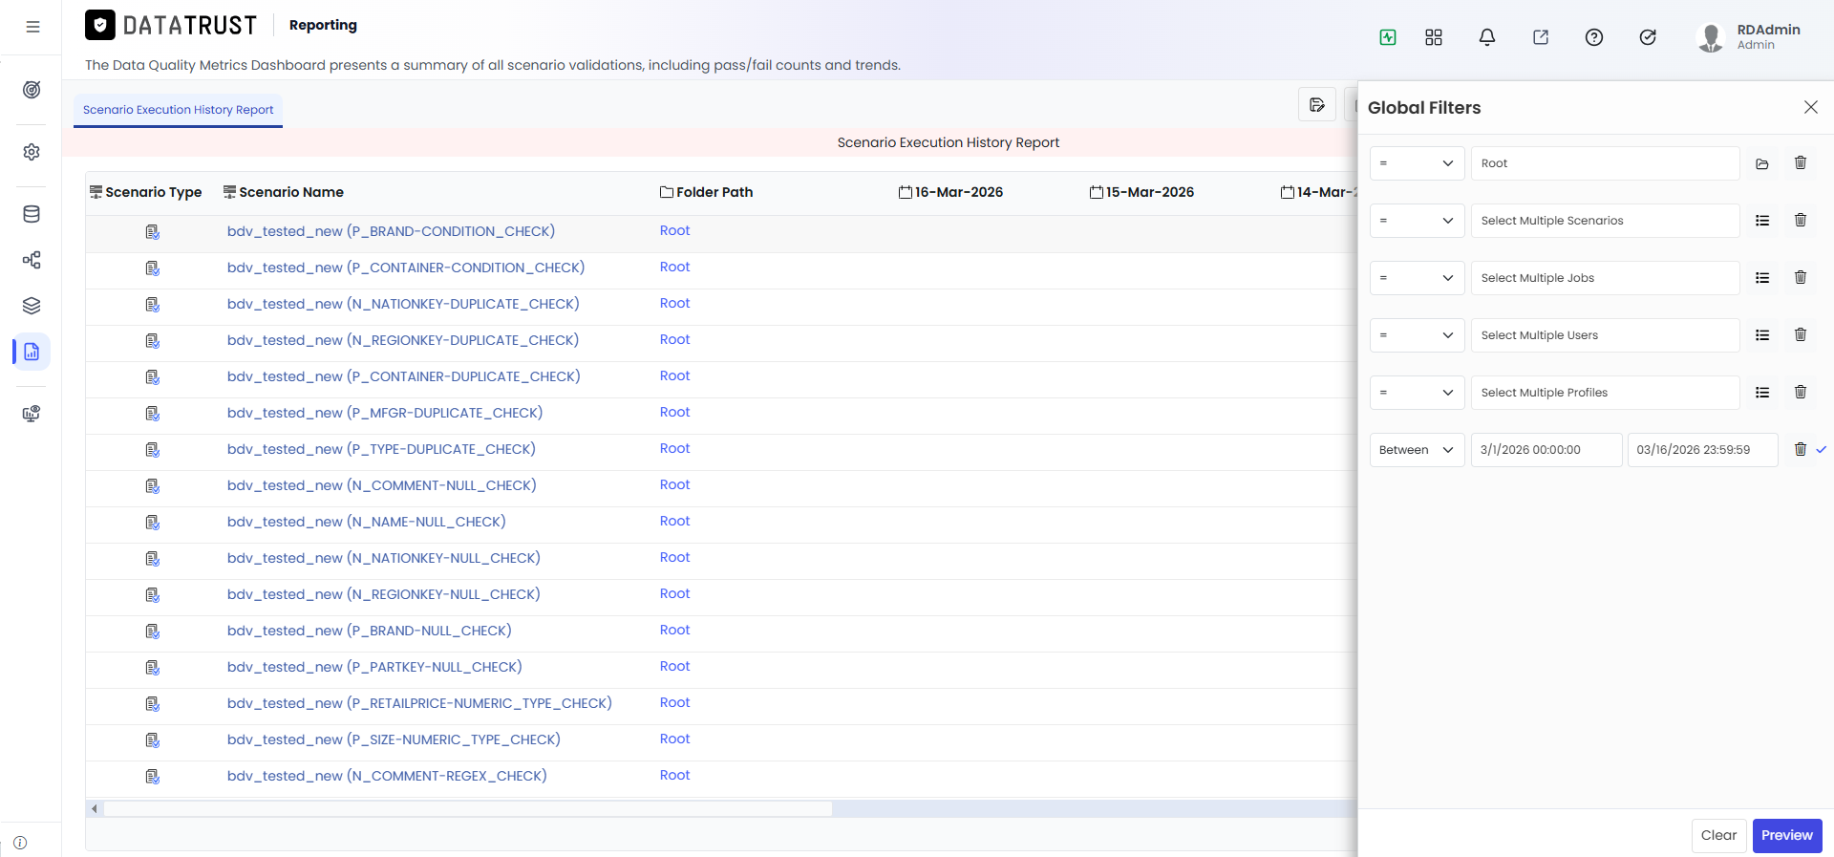
Task: Open the apps grid icon in header
Action: point(1434,37)
